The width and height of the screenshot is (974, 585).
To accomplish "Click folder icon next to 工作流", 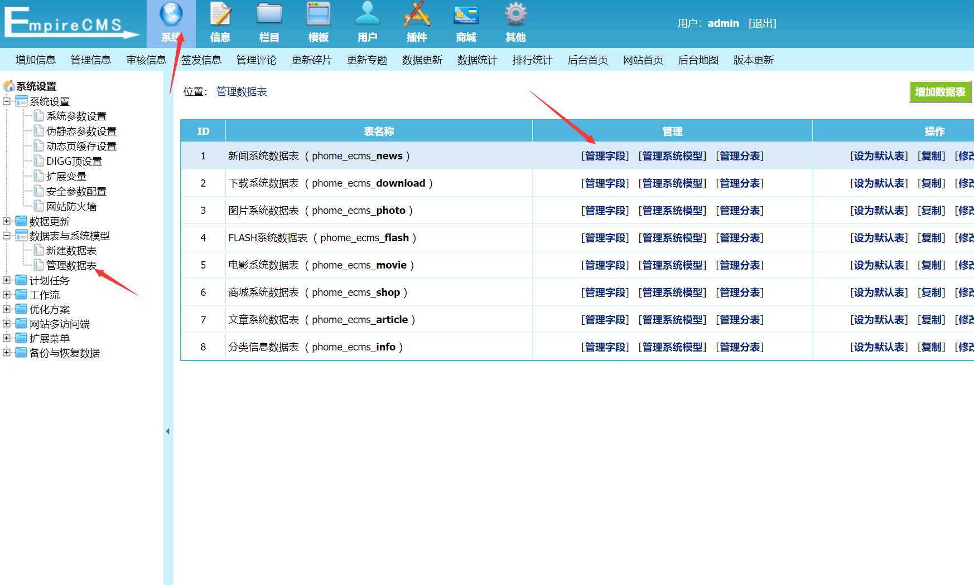I will click(x=21, y=294).
